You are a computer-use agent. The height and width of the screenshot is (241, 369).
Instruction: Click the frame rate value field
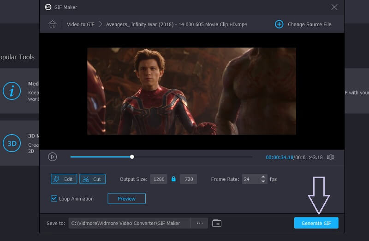251,179
